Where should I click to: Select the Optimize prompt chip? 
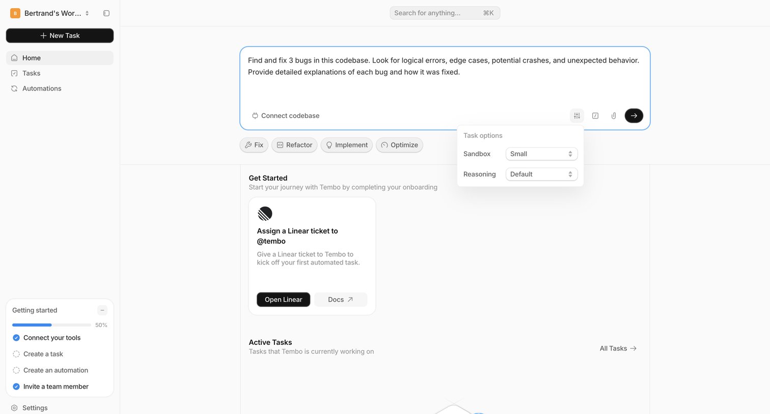[x=399, y=145]
